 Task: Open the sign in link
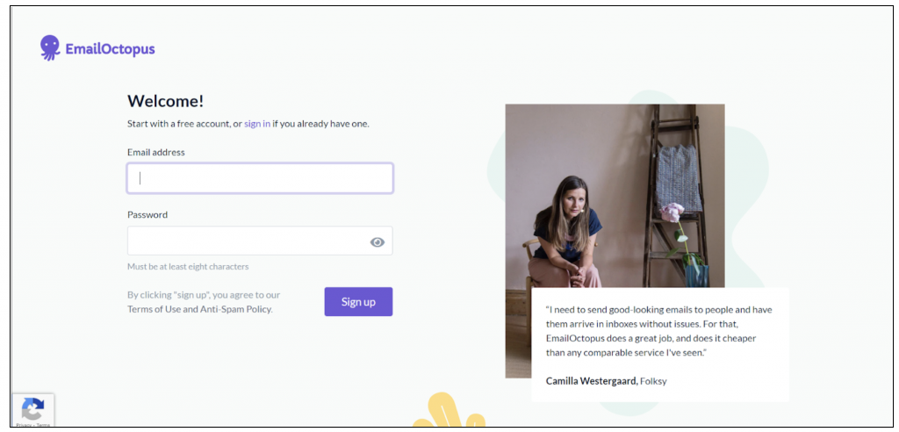point(257,123)
